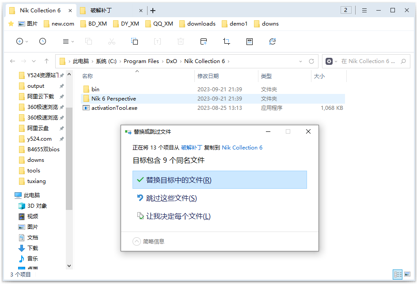This screenshot has height=284, width=417.
Task: Expand the view layout dropdown arrow
Action: [72, 41]
